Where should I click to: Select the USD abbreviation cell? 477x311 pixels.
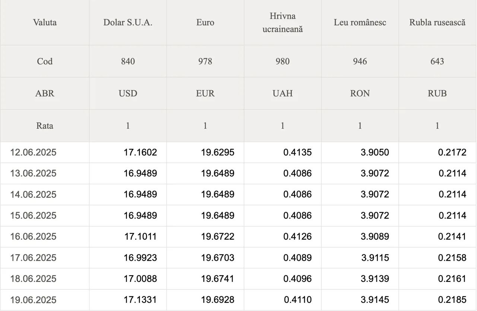pyautogui.click(x=128, y=93)
